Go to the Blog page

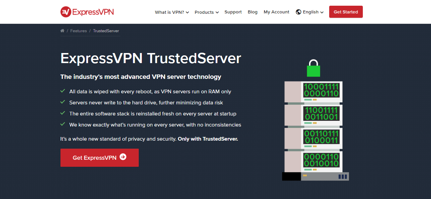point(253,12)
